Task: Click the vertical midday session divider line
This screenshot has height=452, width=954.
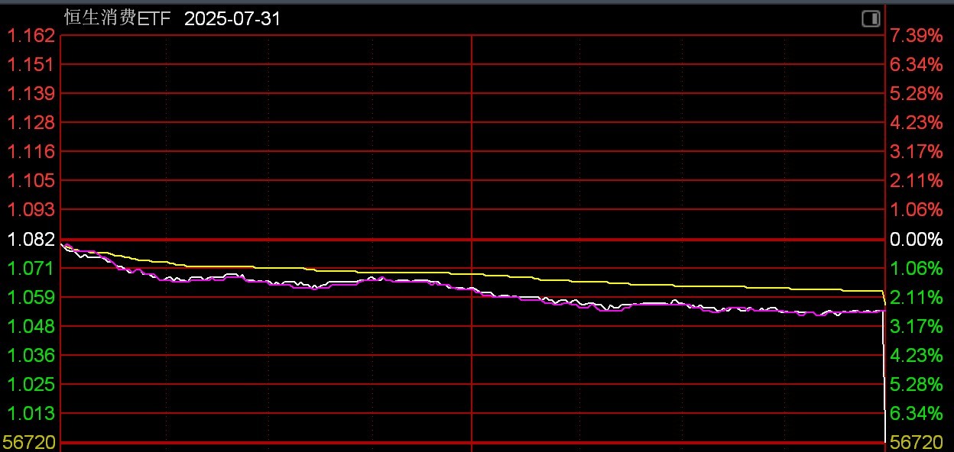Action: point(472,153)
